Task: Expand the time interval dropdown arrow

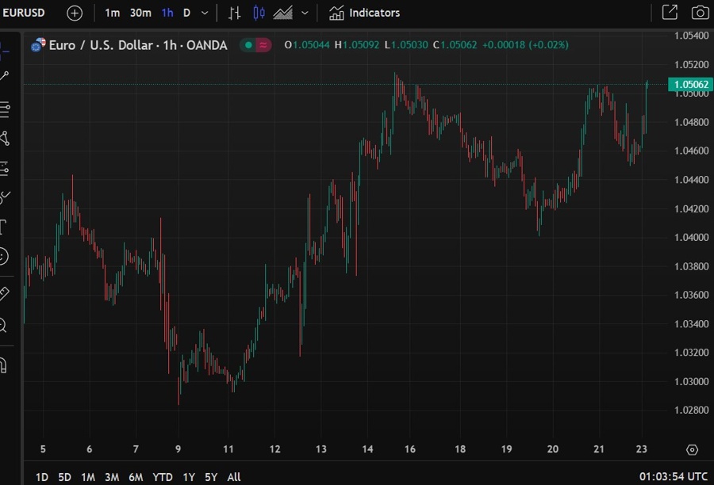Action: click(205, 13)
